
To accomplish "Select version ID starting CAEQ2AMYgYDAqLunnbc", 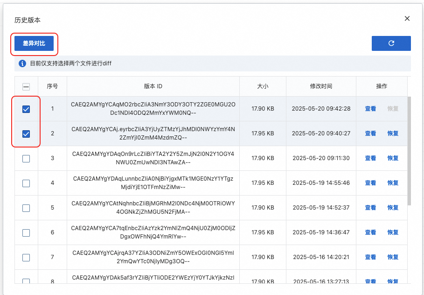I will pos(153,183).
